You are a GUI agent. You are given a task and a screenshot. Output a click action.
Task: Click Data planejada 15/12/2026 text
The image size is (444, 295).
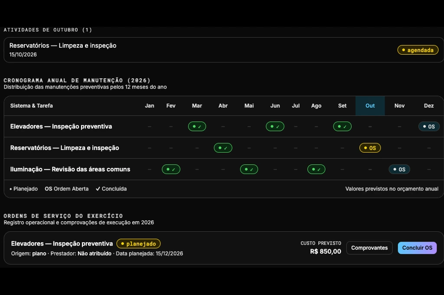[x=150, y=254]
